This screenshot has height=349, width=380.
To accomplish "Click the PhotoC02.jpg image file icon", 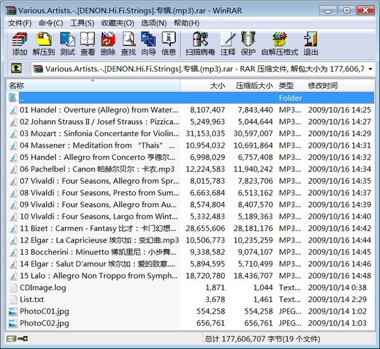I will 13,323.
